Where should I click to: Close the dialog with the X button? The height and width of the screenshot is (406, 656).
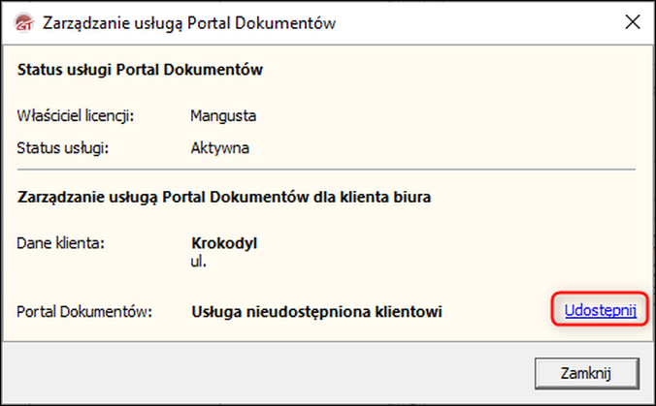633,22
